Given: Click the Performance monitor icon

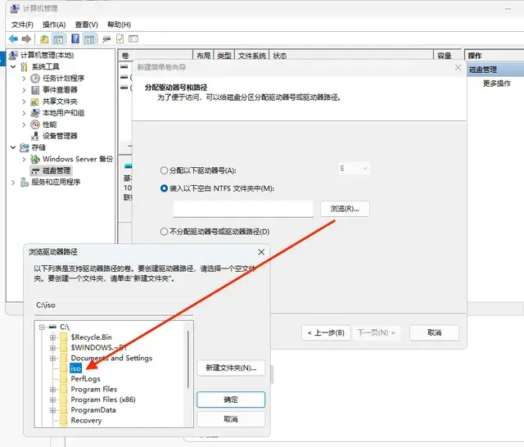Looking at the screenshot, I should [x=35, y=124].
